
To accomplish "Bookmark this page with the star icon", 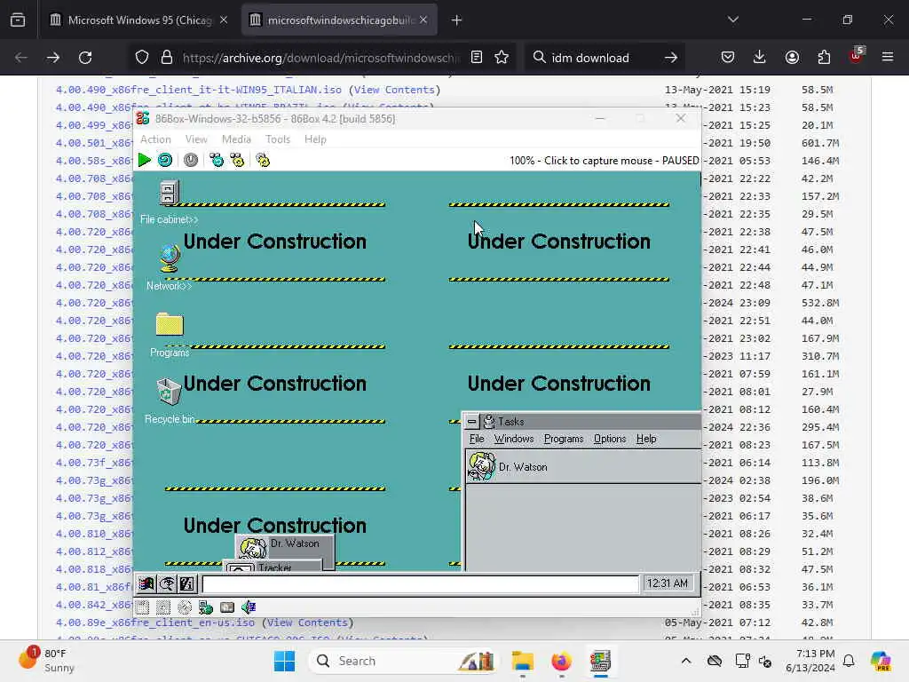I will (502, 58).
